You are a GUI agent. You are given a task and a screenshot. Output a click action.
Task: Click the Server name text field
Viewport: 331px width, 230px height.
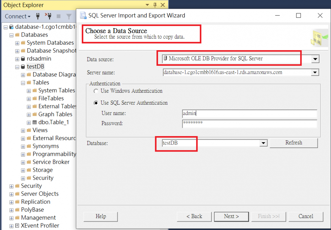point(237,72)
